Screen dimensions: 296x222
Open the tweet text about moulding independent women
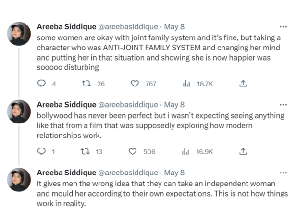coord(159,194)
